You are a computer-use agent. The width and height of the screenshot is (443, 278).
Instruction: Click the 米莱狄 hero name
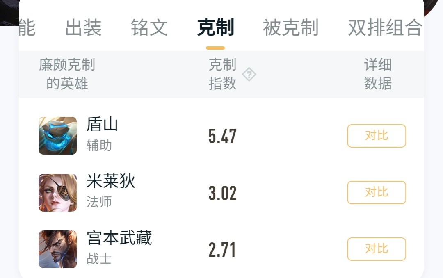click(x=111, y=181)
